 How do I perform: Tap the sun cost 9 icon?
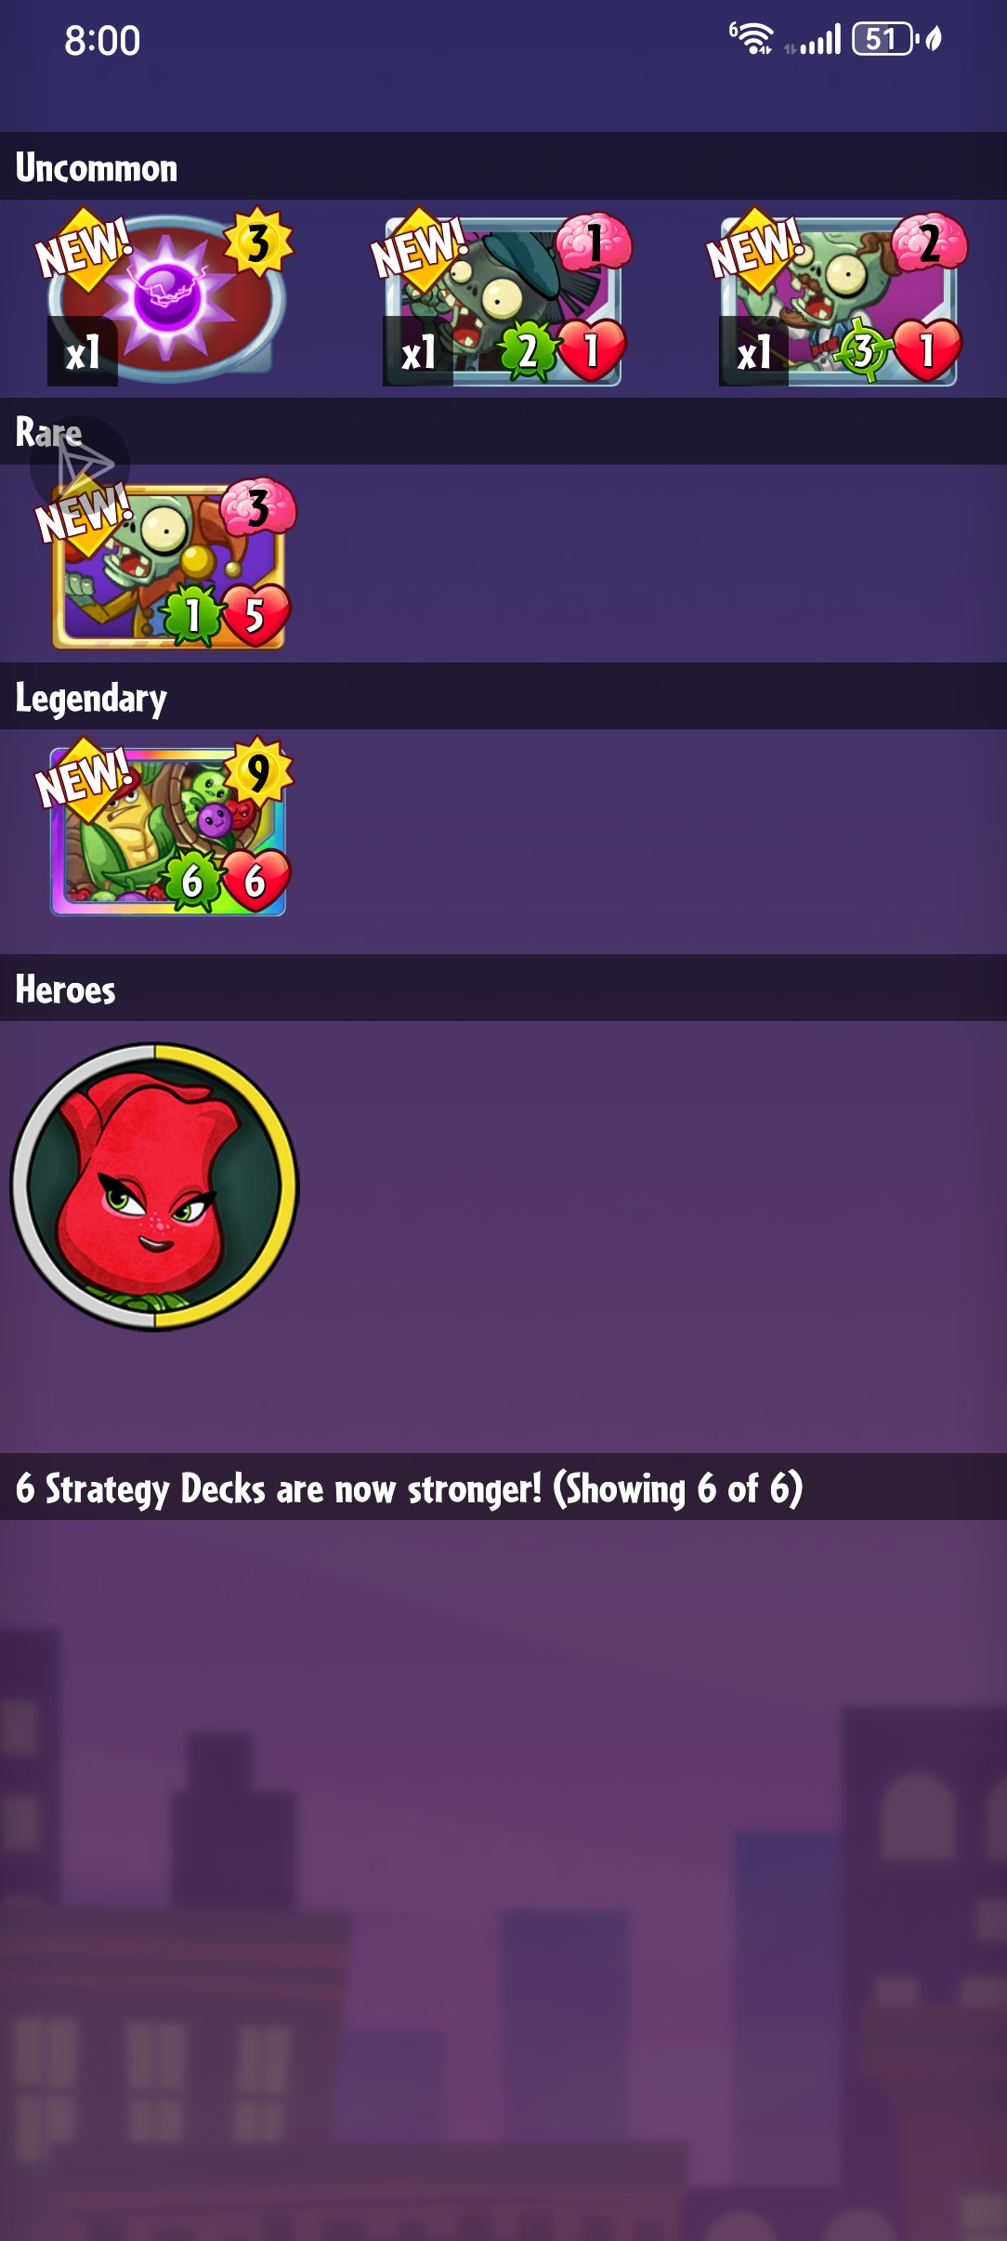coord(259,771)
